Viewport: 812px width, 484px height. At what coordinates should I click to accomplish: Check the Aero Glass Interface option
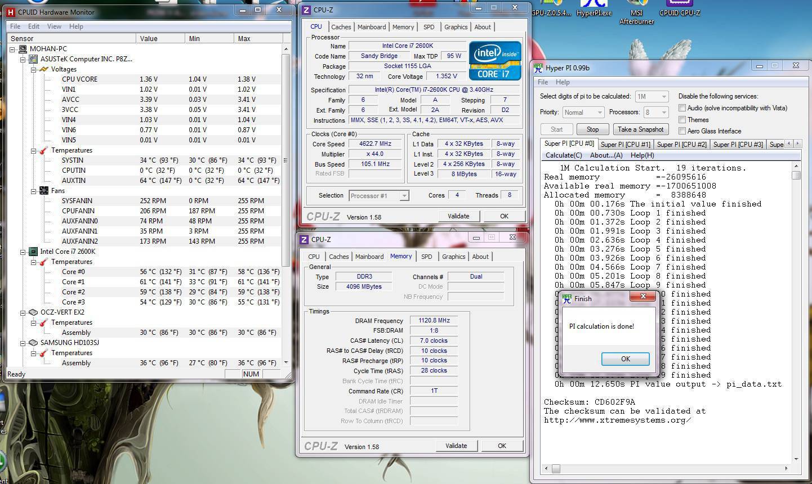pyautogui.click(x=682, y=131)
